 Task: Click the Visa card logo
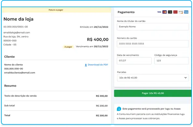[159, 12]
